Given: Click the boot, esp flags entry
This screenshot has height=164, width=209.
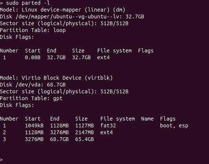Looking at the screenshot, I should [174, 126].
